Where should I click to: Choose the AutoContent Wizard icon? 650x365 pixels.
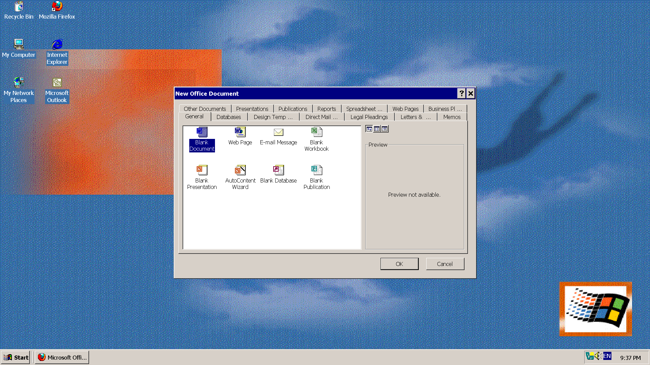[240, 170]
